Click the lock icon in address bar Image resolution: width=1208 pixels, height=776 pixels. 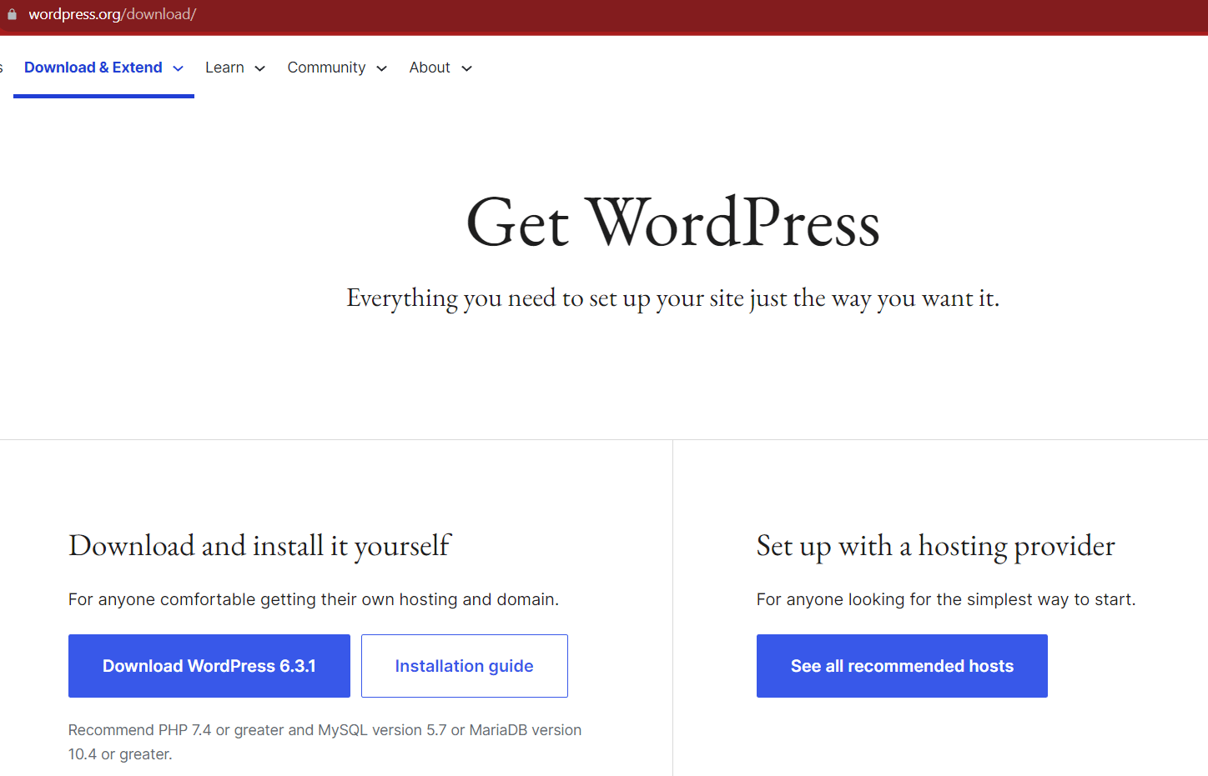click(12, 14)
